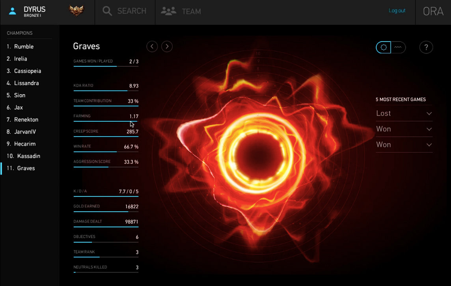The height and width of the screenshot is (286, 451).
Task: Go to previous champion with left arrow
Action: 152,46
